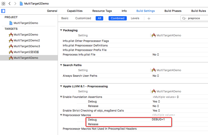Open the Build Phases tab
The height and width of the screenshot is (135, 208).
click(173, 11)
